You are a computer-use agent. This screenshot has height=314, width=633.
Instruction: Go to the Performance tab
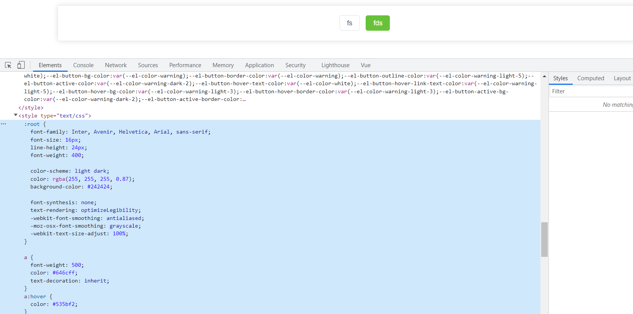click(x=185, y=65)
